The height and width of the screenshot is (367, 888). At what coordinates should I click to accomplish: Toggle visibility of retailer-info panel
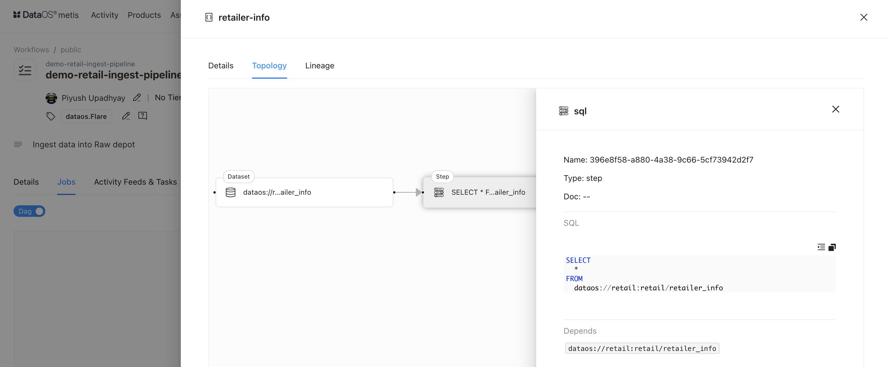(x=863, y=17)
